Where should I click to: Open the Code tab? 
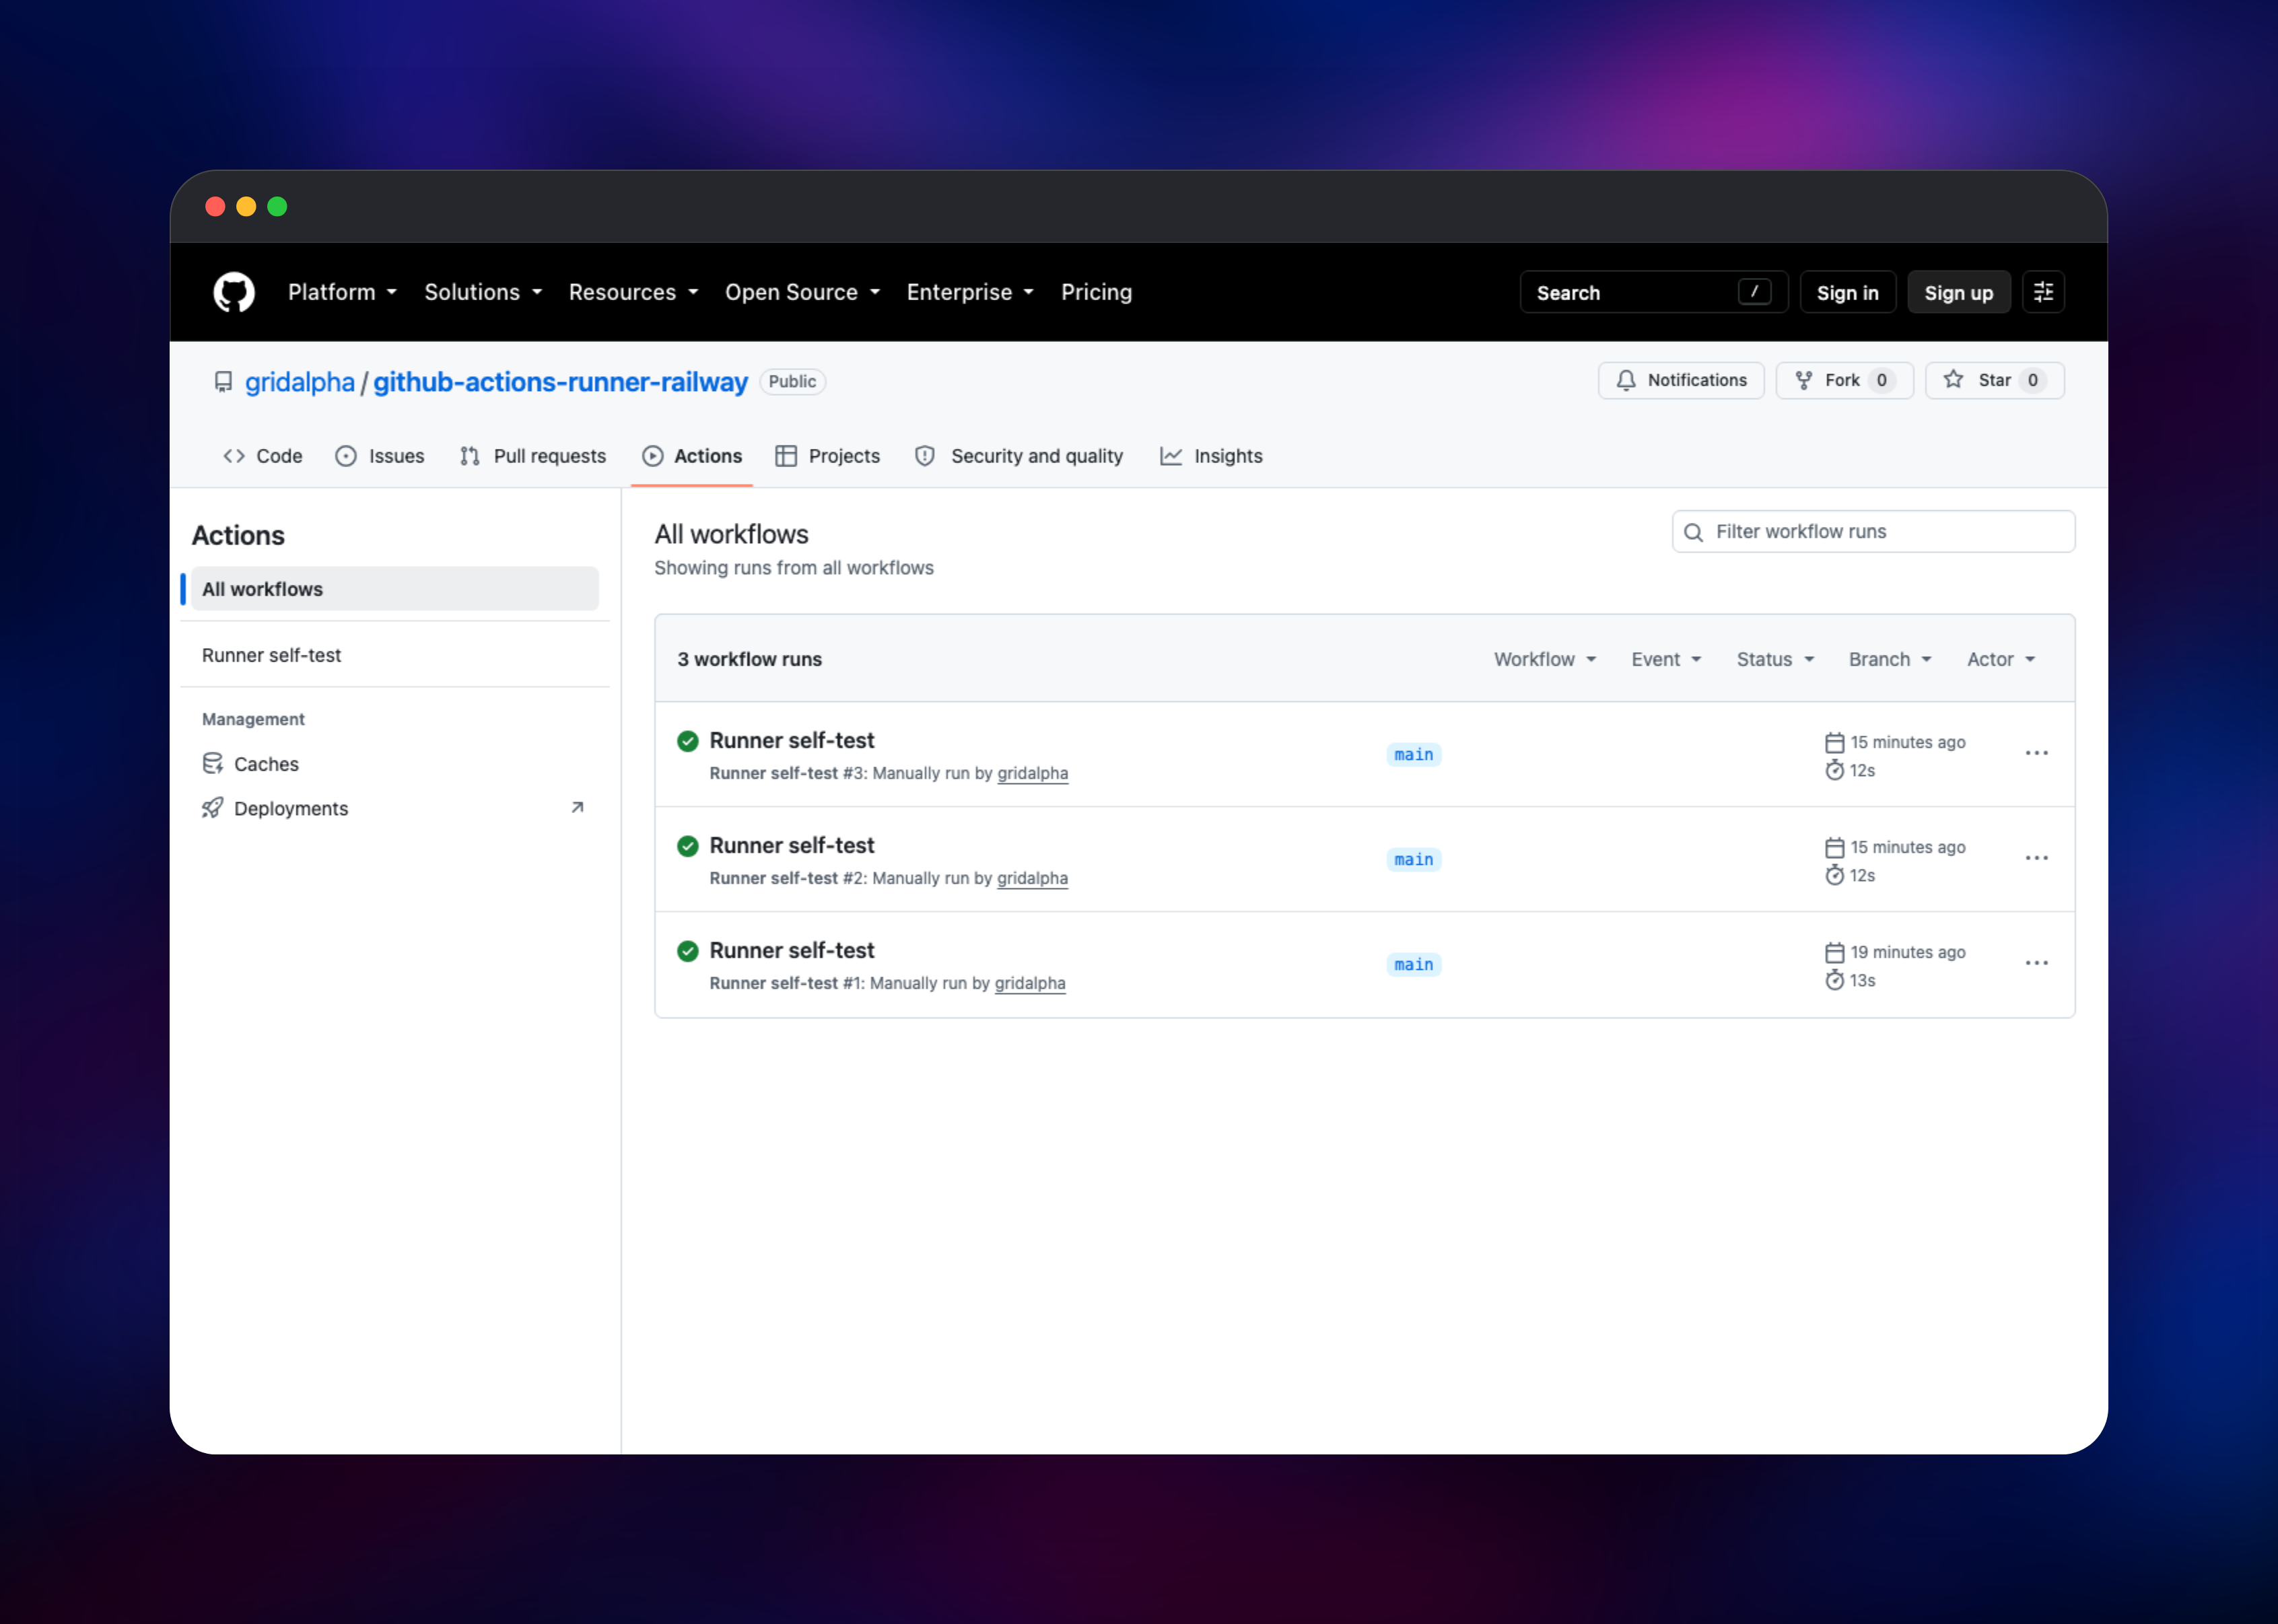pos(263,456)
